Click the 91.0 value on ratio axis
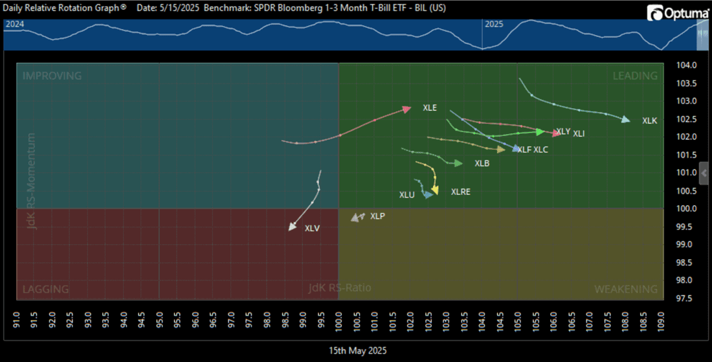The width and height of the screenshot is (712, 362). pos(16,320)
